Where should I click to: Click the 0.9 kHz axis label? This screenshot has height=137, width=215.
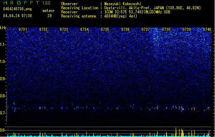point(3,79)
